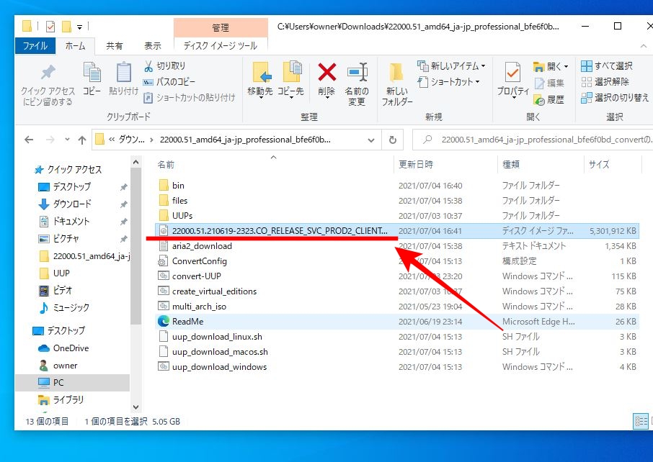Click the Copy (コピー) ribbon icon
This screenshot has width=653, height=462.
click(x=92, y=72)
